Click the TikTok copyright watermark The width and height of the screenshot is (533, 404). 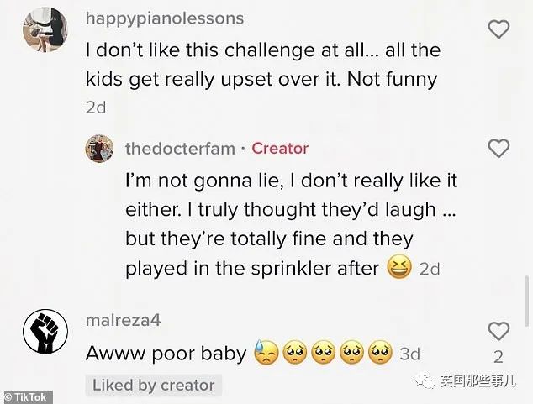[27, 397]
